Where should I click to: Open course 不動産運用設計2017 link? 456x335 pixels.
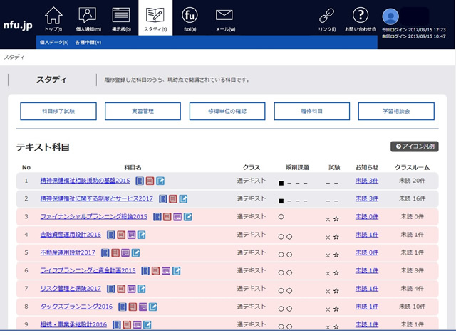(68, 252)
